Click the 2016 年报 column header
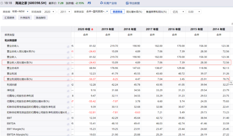This screenshot has height=136, width=233. click(x=174, y=29)
